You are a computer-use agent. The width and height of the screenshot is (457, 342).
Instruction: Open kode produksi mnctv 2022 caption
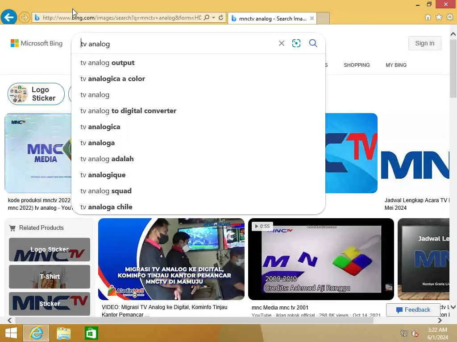(x=40, y=204)
